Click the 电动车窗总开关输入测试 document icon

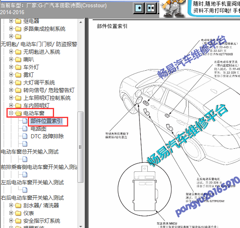tap(25, 144)
